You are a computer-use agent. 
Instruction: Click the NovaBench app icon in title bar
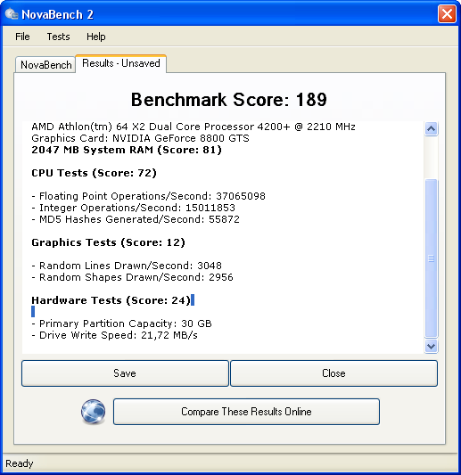pos(12,14)
